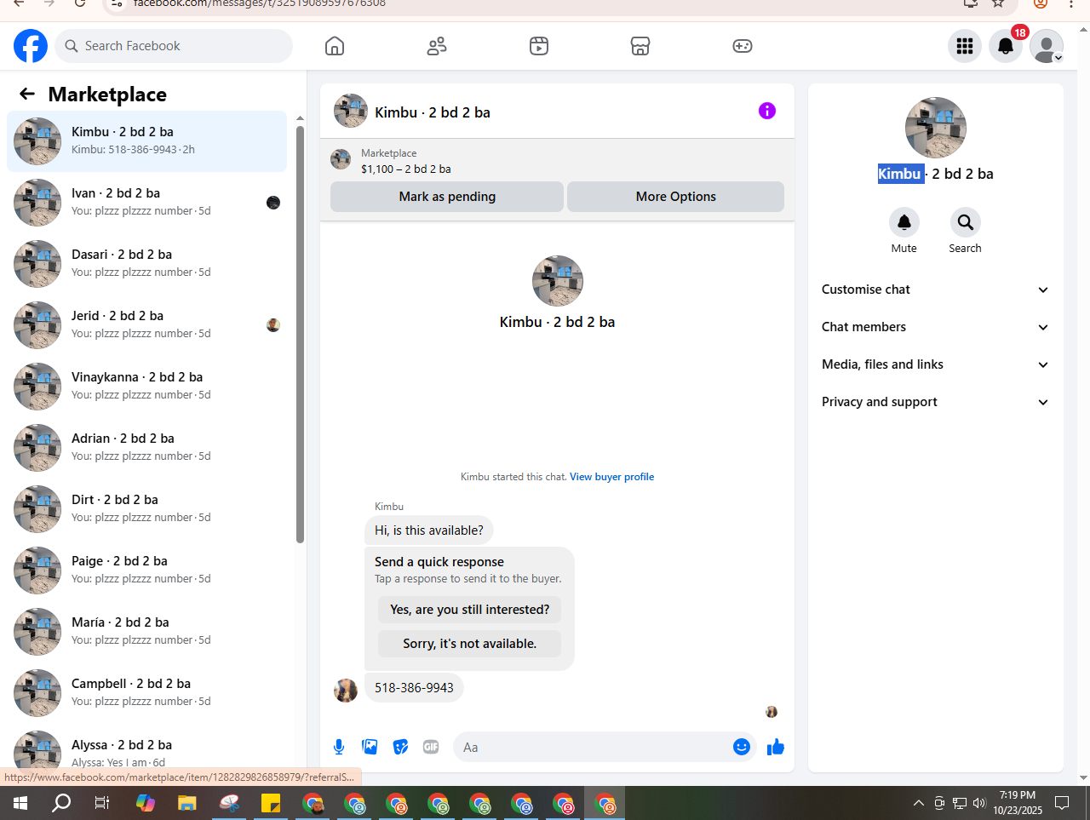The width and height of the screenshot is (1090, 820).
Task: Click the Search Facebook field
Action: coord(174,46)
